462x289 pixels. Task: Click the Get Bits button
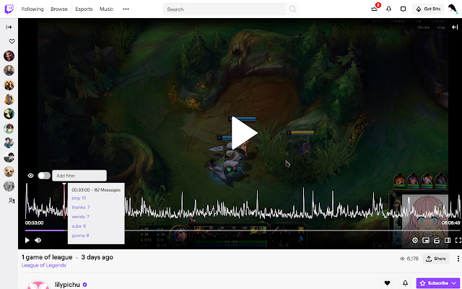[x=428, y=9]
